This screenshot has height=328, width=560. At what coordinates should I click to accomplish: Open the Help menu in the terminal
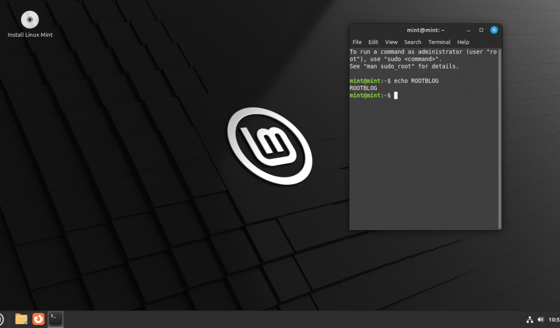click(463, 42)
